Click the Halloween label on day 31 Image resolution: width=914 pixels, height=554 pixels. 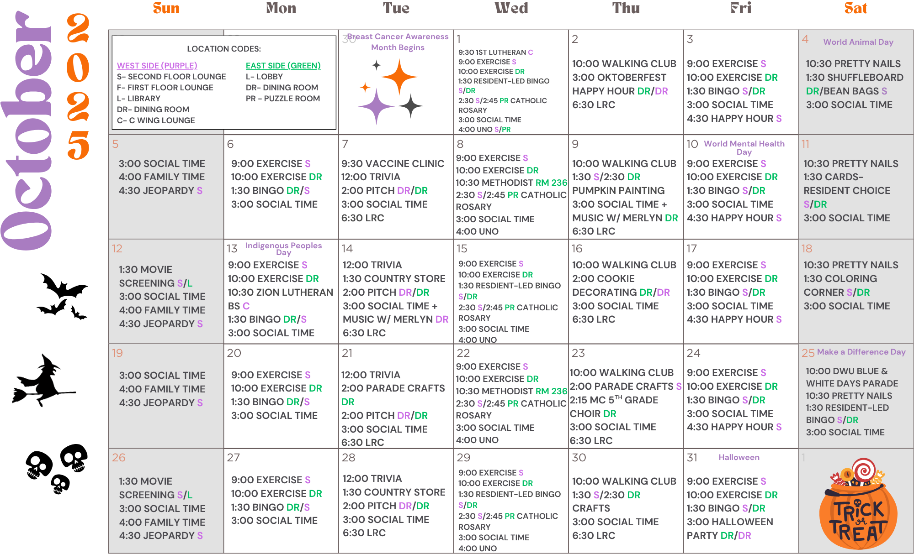pyautogui.click(x=739, y=457)
